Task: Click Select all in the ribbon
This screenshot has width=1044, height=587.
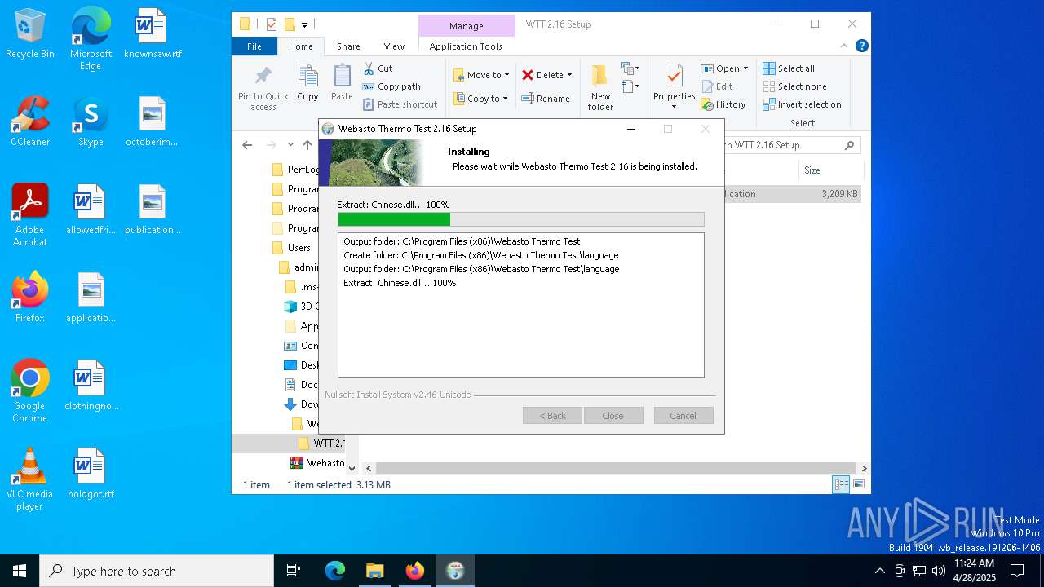Action: (x=789, y=68)
